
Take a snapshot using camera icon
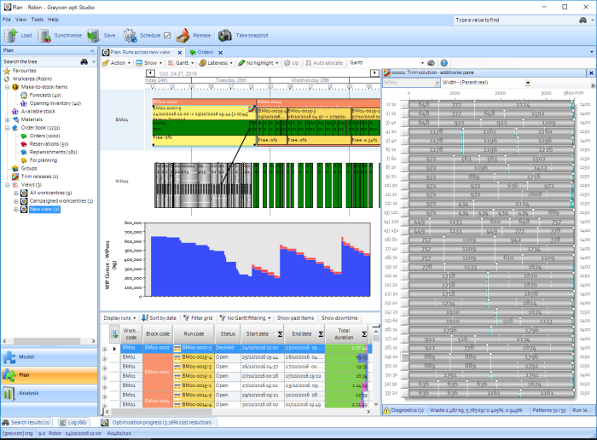(x=224, y=36)
